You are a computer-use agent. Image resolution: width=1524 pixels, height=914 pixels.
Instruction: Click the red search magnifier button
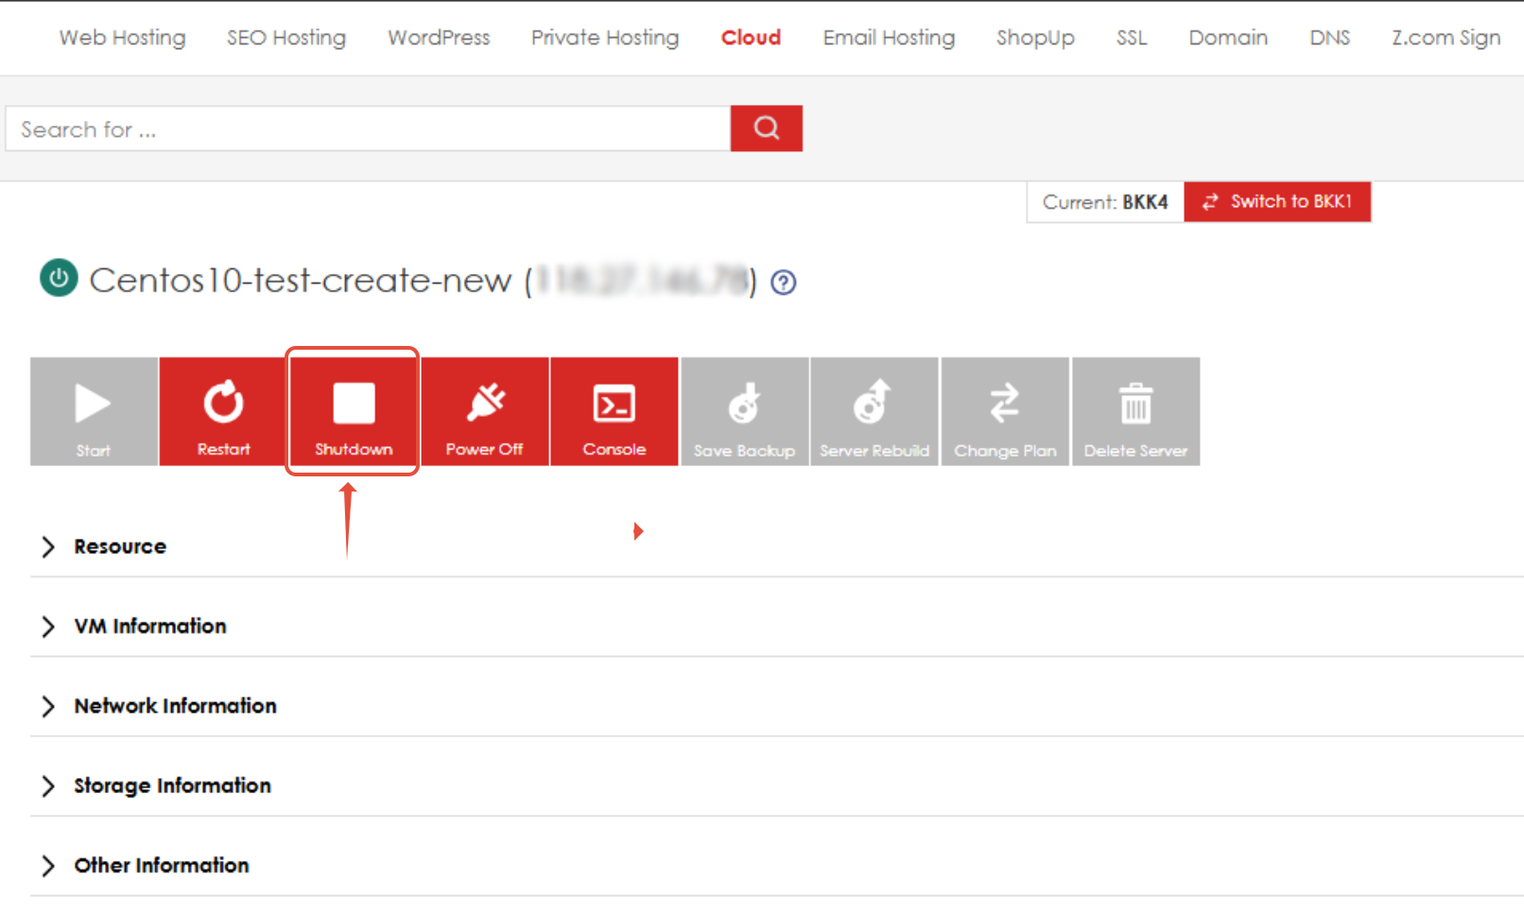[767, 129]
